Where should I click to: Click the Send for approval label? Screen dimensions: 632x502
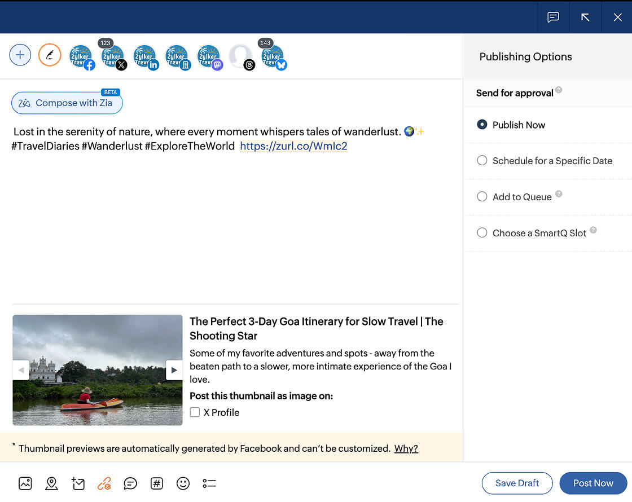514,93
